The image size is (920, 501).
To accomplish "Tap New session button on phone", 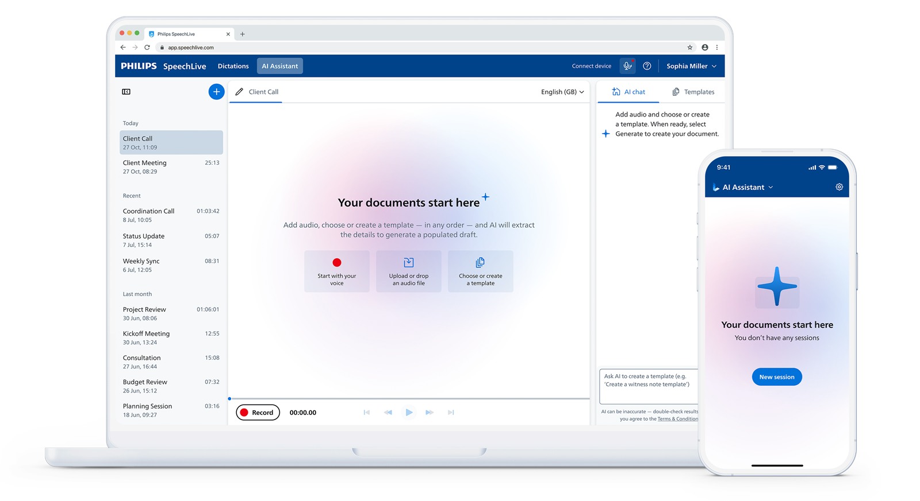I will [777, 377].
